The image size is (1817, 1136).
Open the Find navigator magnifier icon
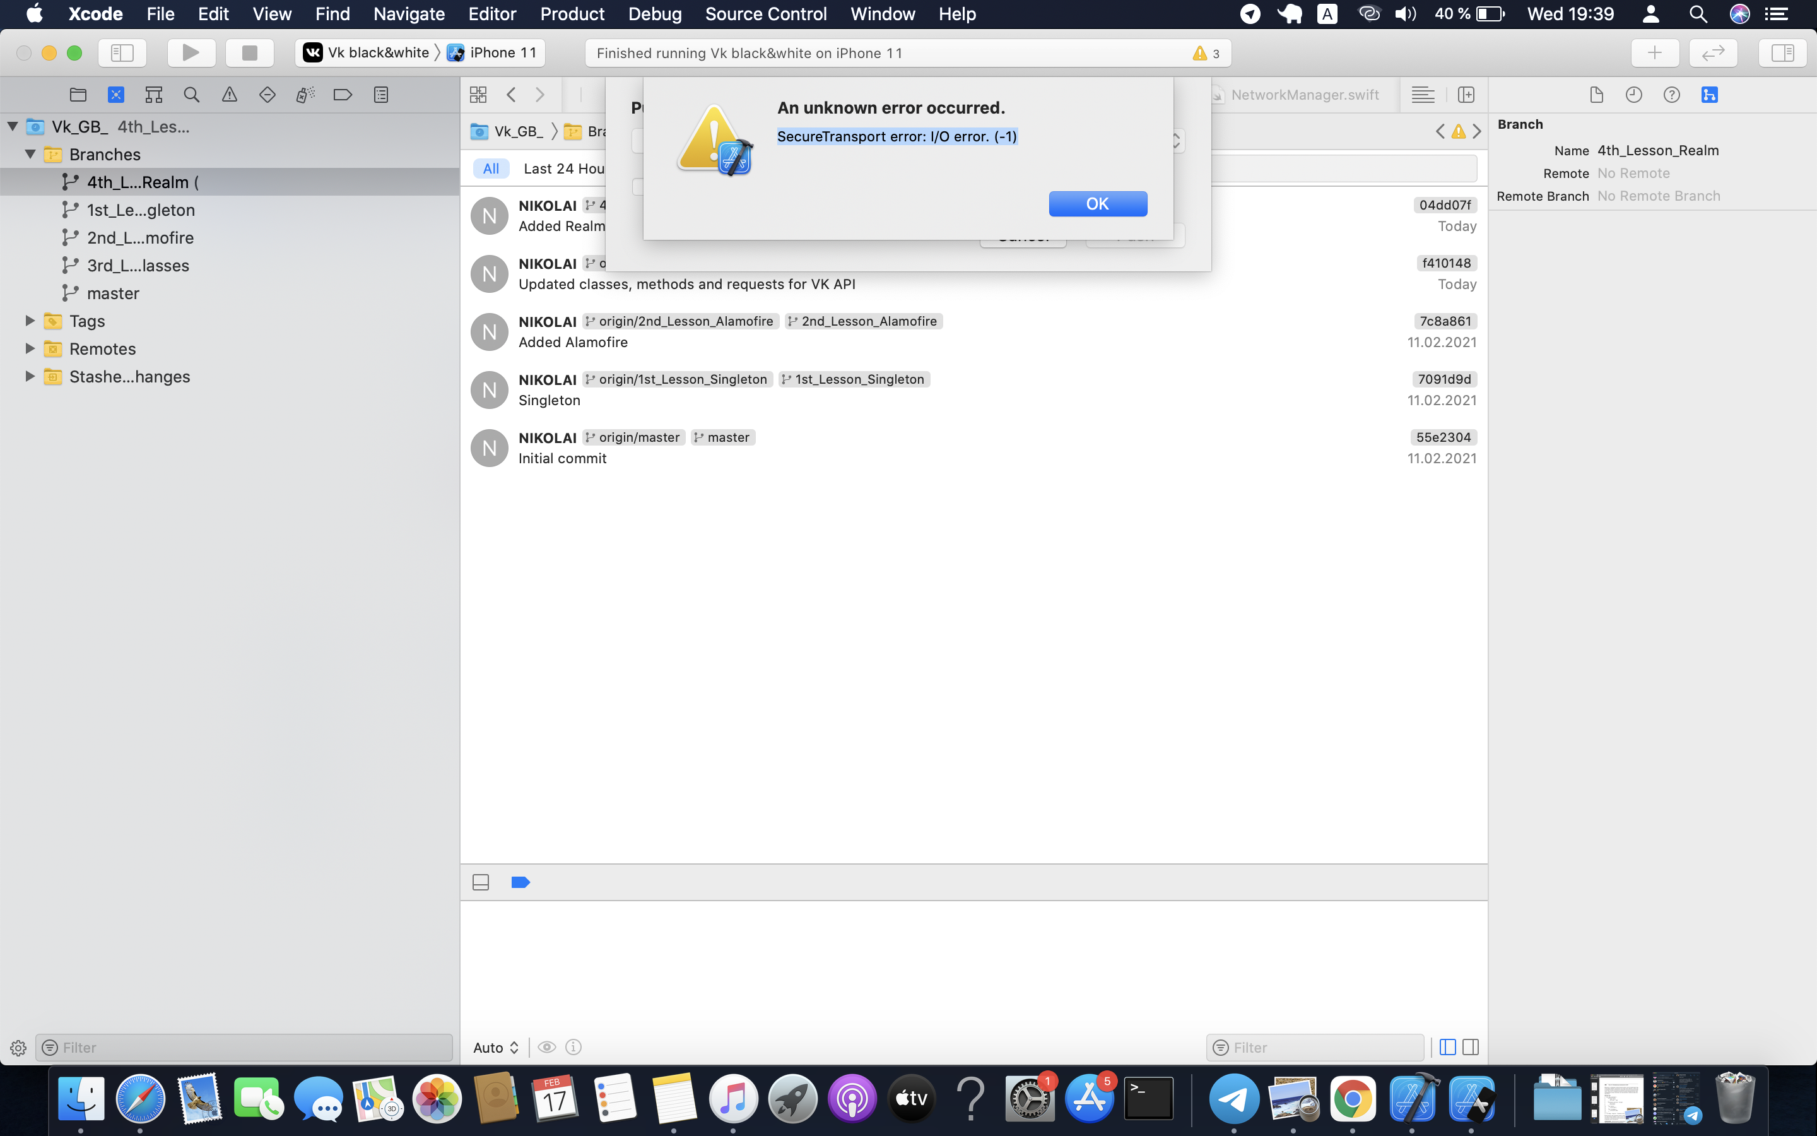[x=191, y=95]
